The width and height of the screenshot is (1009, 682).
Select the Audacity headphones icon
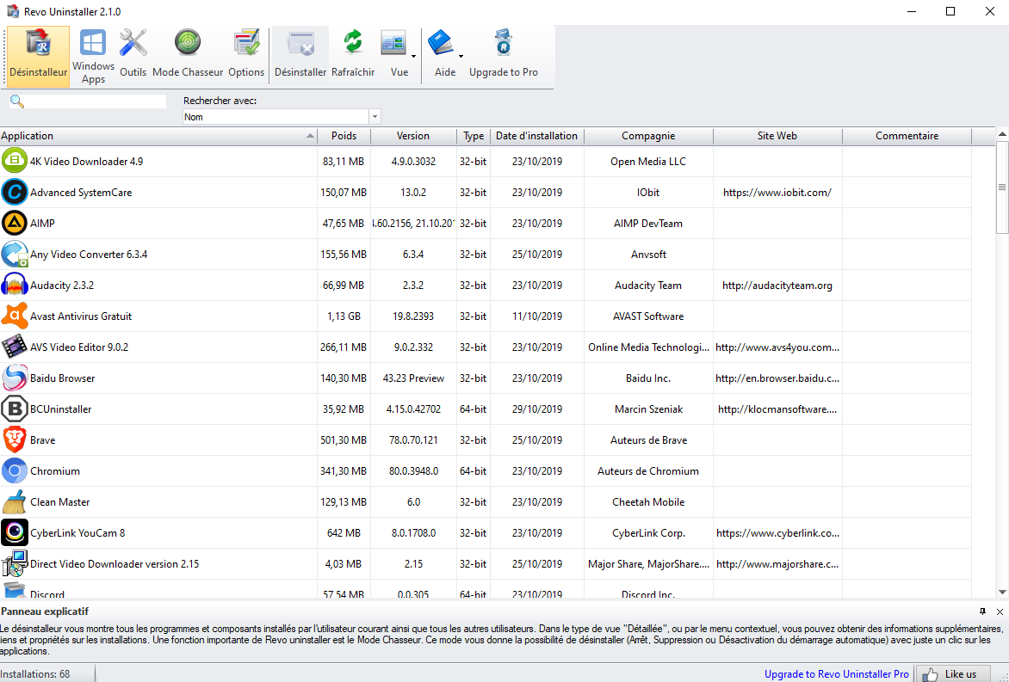(x=14, y=285)
